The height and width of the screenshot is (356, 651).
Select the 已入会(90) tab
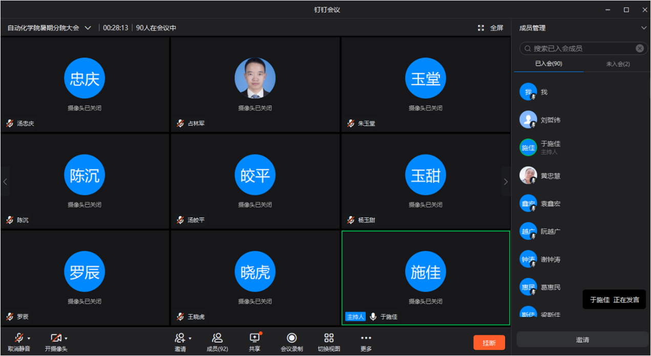[549, 64]
